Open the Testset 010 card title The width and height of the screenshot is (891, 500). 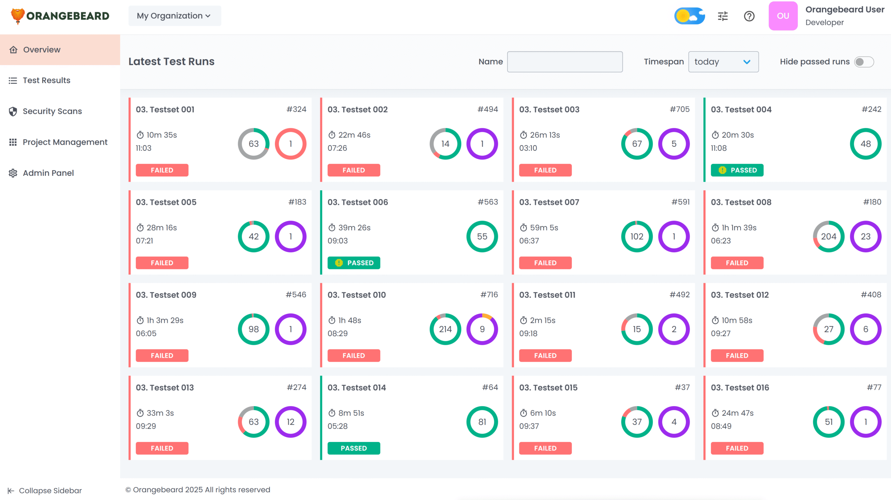coord(356,295)
